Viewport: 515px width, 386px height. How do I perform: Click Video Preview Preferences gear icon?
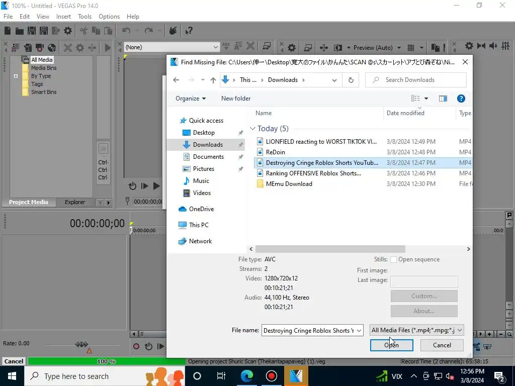[x=292, y=48]
